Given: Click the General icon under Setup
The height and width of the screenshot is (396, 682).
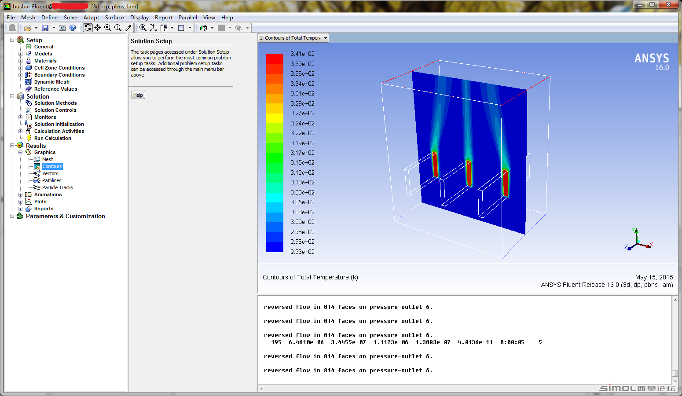Looking at the screenshot, I should (29, 47).
